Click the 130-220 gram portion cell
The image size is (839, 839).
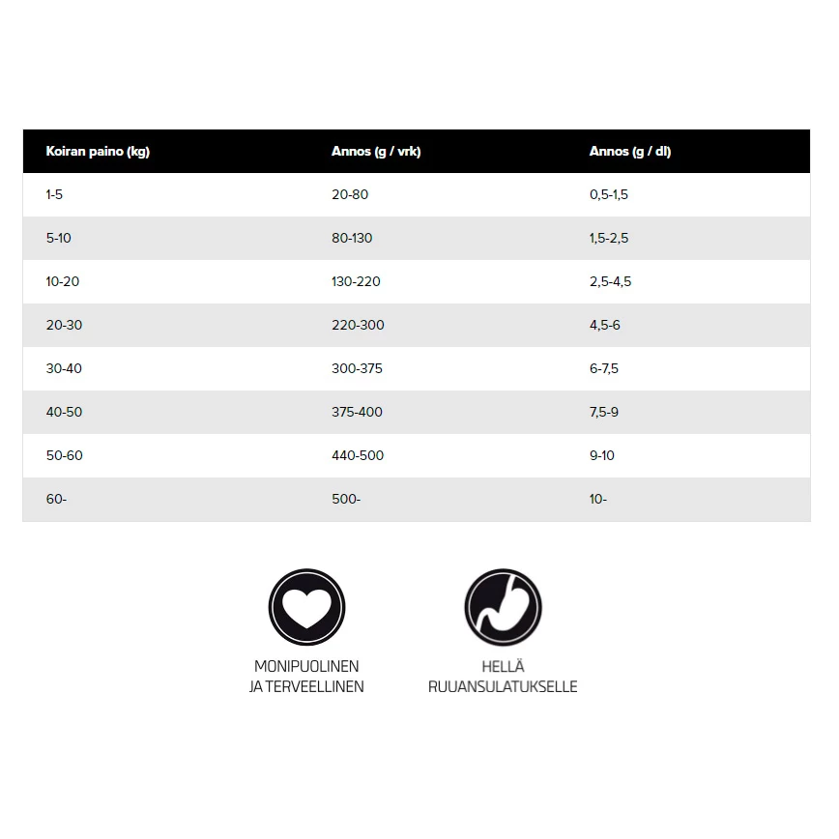click(x=356, y=282)
